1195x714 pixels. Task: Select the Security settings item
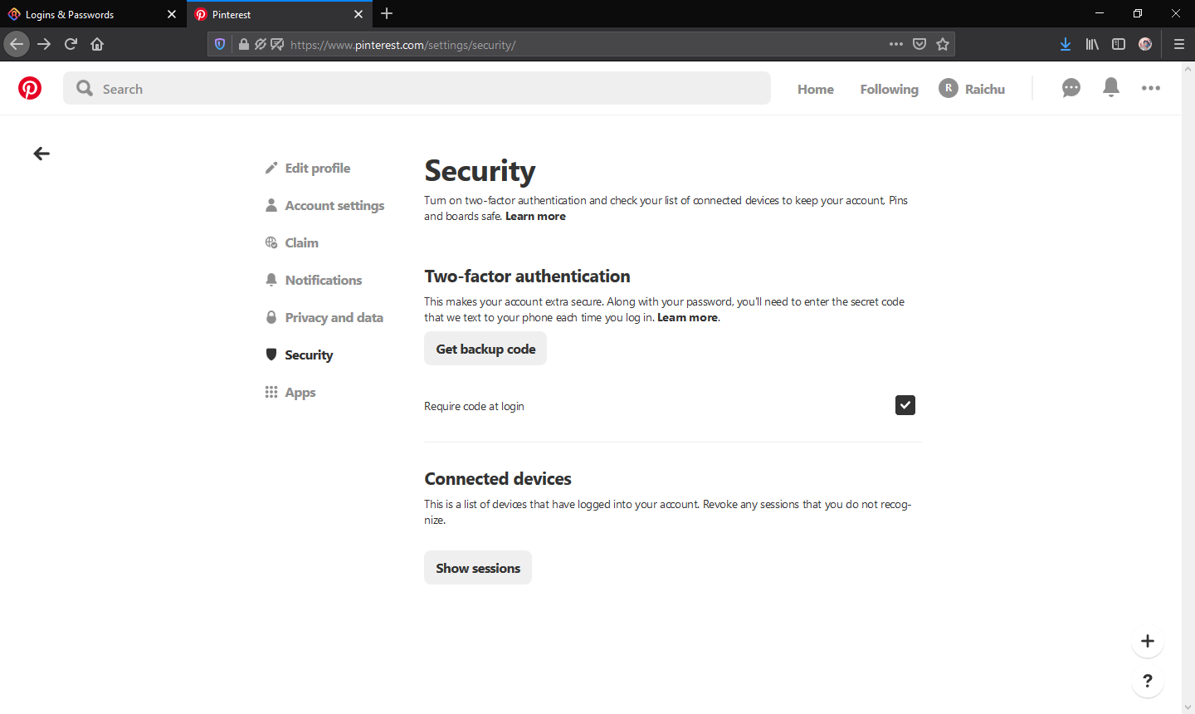point(300,355)
